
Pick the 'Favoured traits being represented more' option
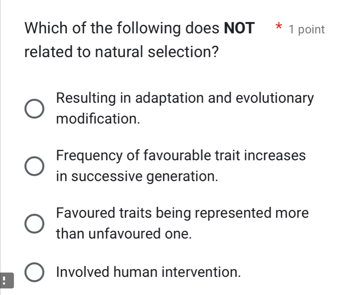pos(34,223)
